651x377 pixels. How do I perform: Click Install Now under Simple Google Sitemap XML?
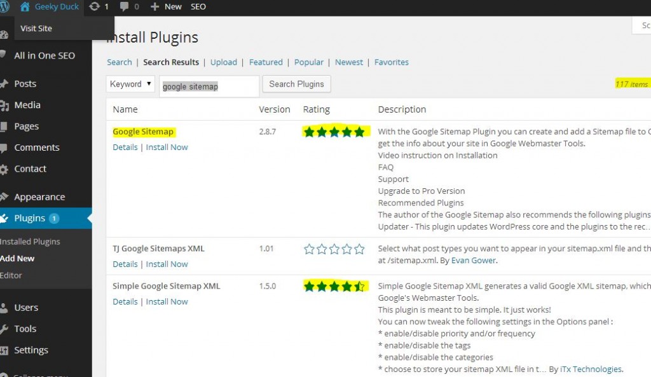pyautogui.click(x=167, y=302)
